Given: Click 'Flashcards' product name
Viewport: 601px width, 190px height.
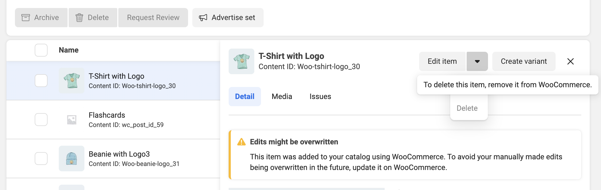Looking at the screenshot, I should pos(107,115).
